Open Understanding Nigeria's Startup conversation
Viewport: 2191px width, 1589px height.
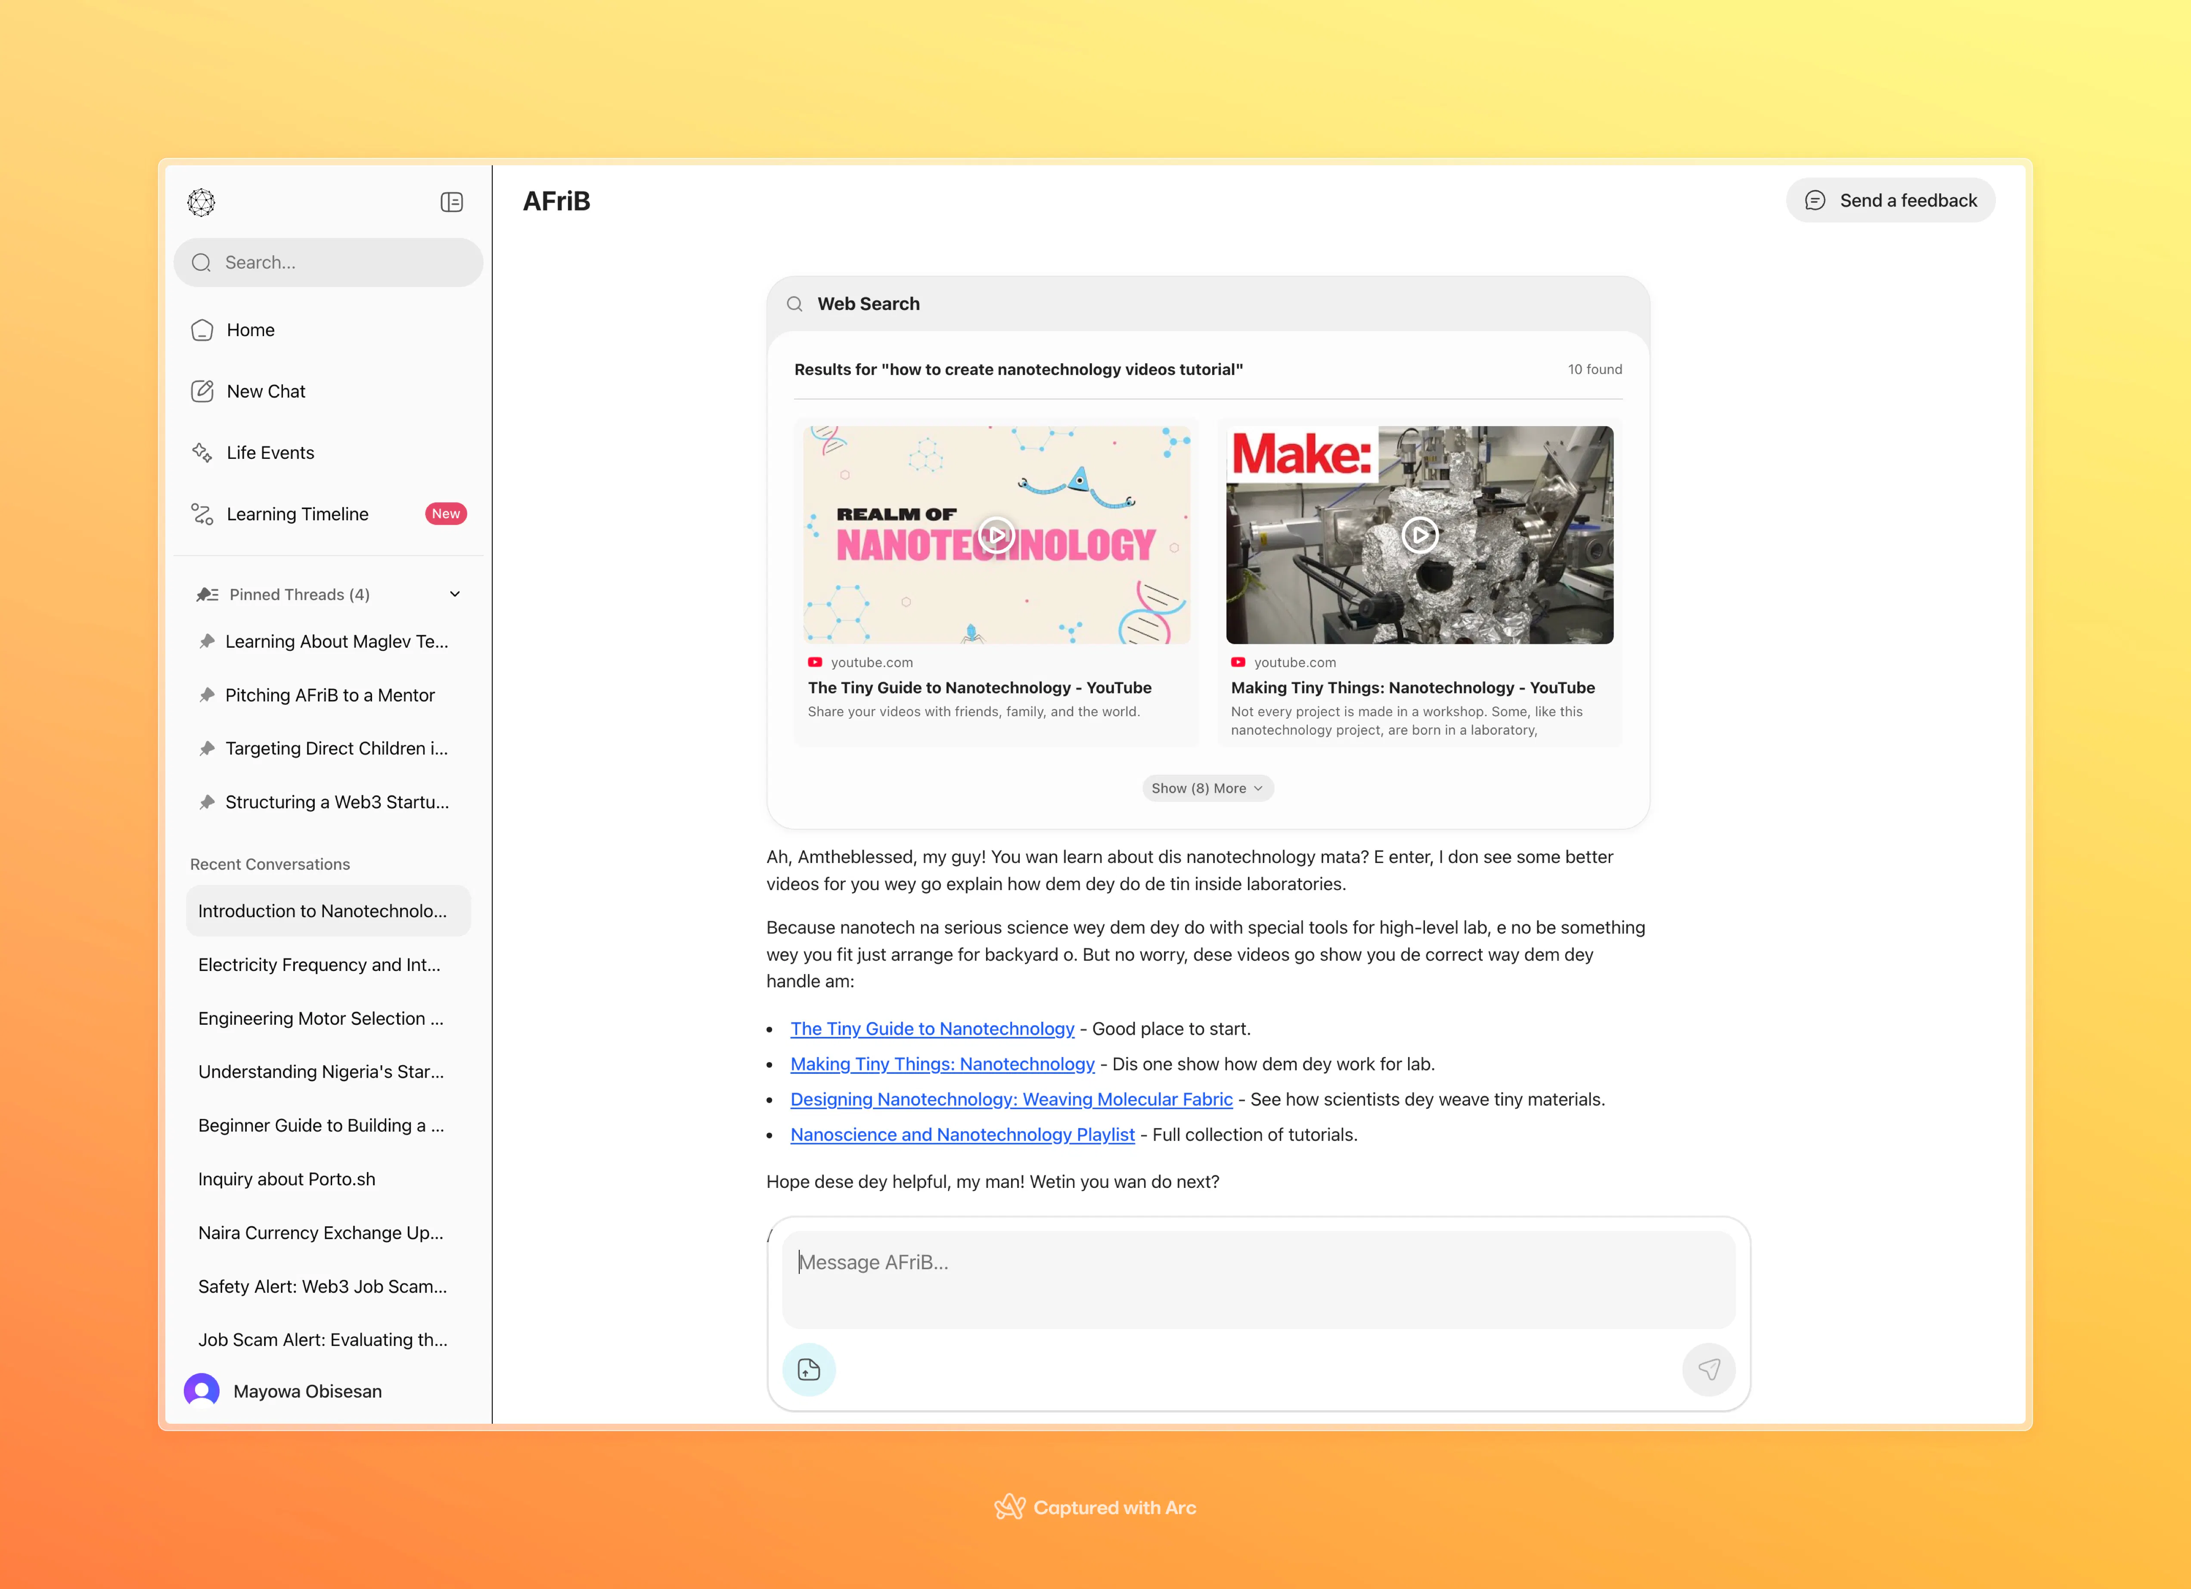pos(329,1072)
